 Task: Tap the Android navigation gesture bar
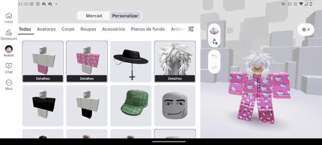[169, 141]
